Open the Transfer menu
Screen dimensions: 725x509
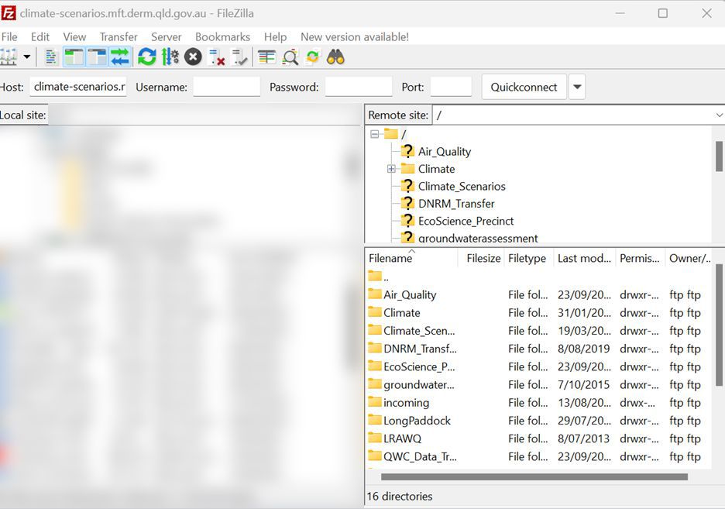(118, 36)
